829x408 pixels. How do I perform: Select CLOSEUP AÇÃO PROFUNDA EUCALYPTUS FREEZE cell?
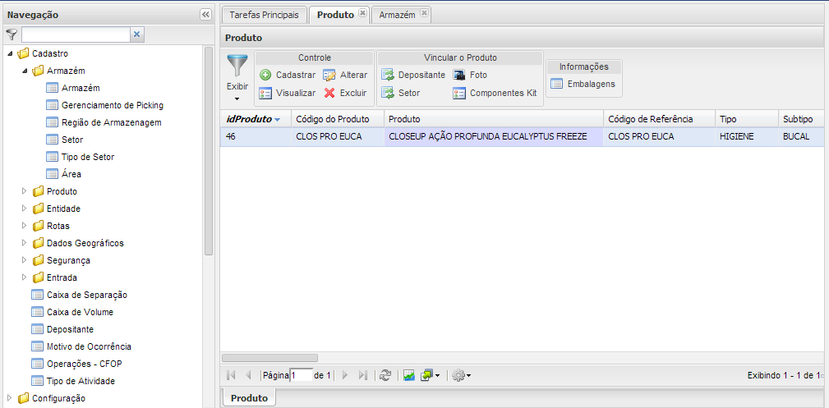click(x=494, y=136)
